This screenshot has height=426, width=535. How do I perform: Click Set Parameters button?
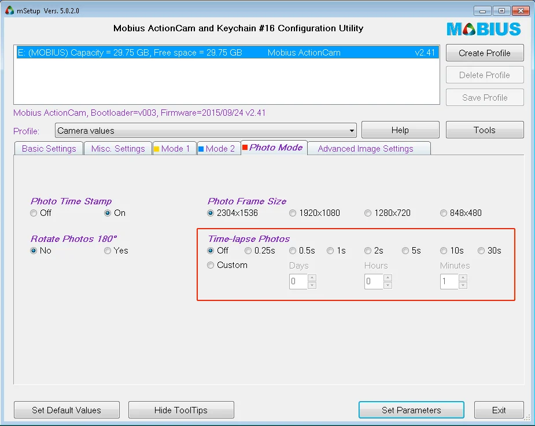(411, 410)
